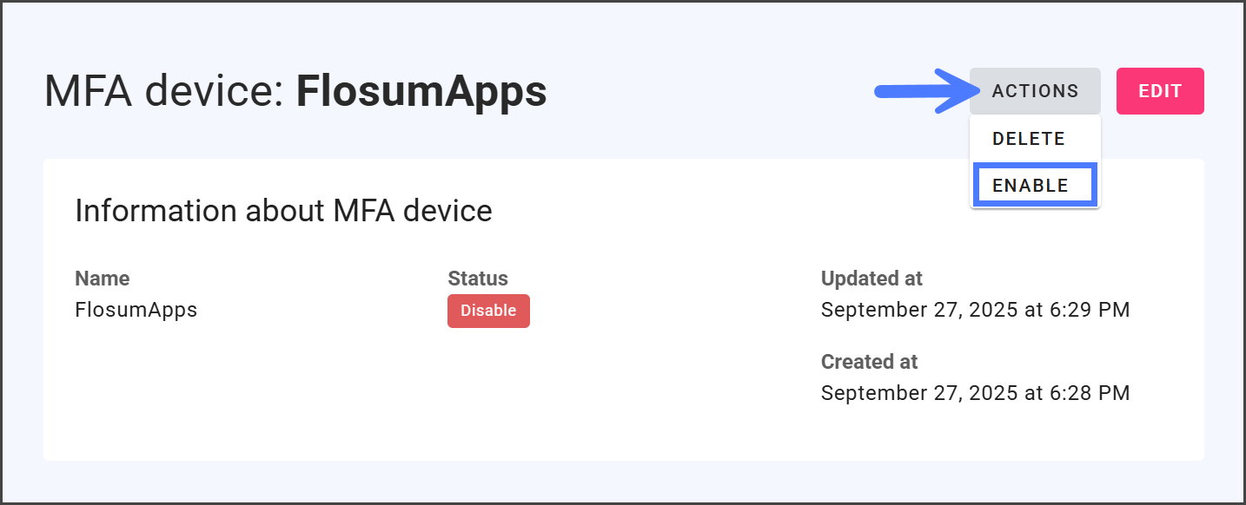1246x505 pixels.
Task: Choose DELETE from the Actions menu
Action: pos(1028,139)
